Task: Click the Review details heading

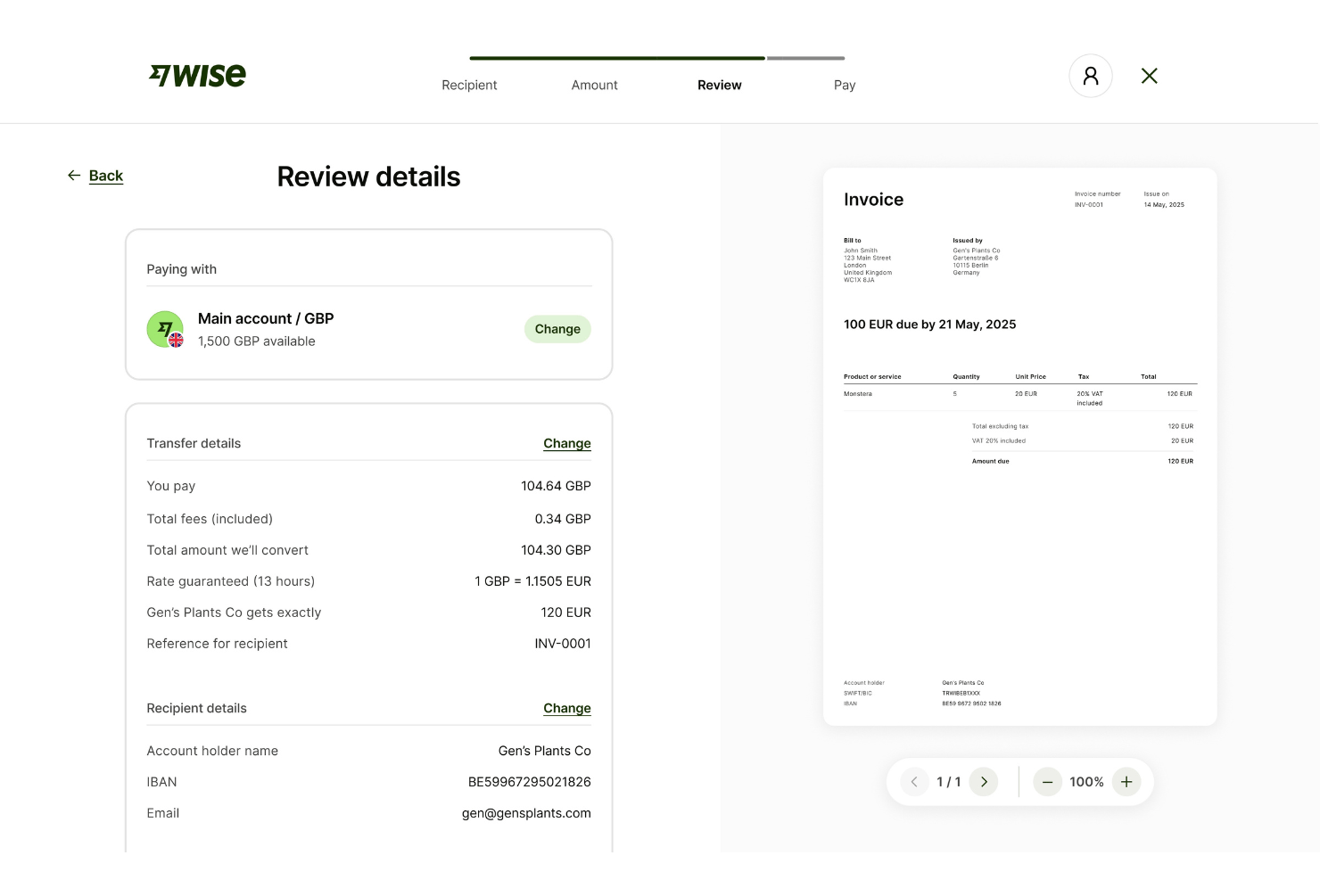Action: [368, 177]
